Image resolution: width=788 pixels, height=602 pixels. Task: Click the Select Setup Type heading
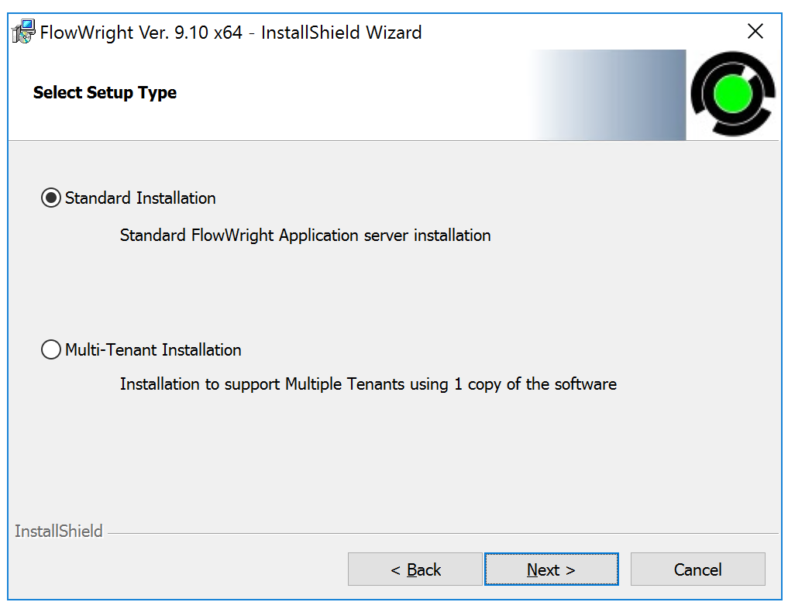104,92
